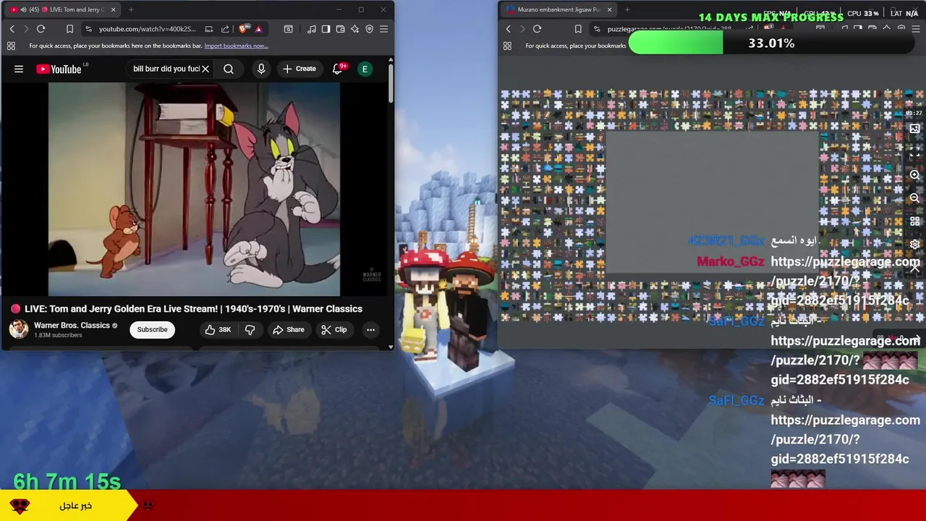Open the Brave Wallet icon
The width and height of the screenshot is (926, 521).
[x=340, y=29]
